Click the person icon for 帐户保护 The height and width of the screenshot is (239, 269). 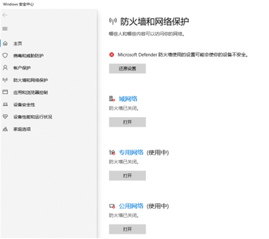tap(5, 68)
